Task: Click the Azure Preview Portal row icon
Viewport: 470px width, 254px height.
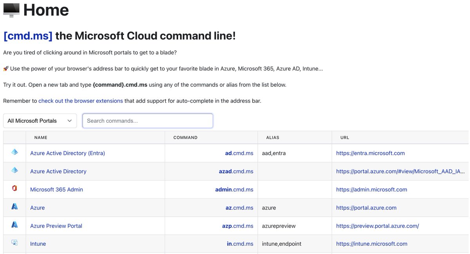Action: 14,225
